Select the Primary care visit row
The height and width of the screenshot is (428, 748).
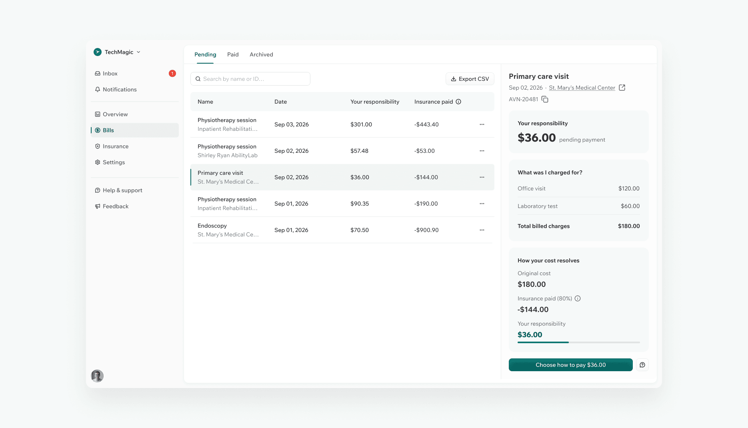tap(342, 177)
